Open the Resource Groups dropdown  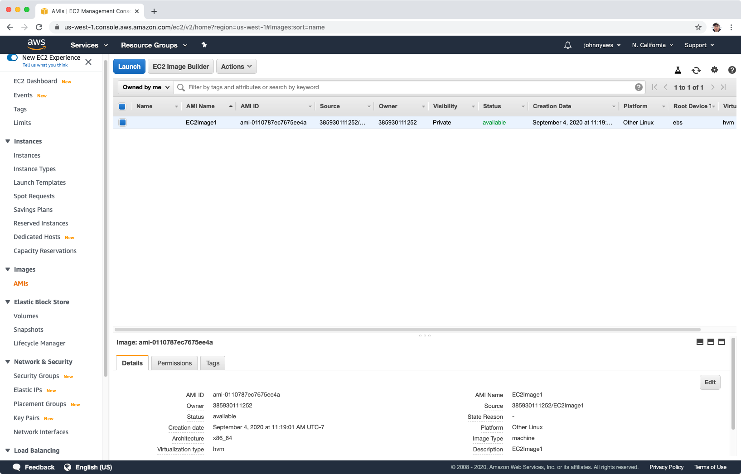tap(154, 45)
